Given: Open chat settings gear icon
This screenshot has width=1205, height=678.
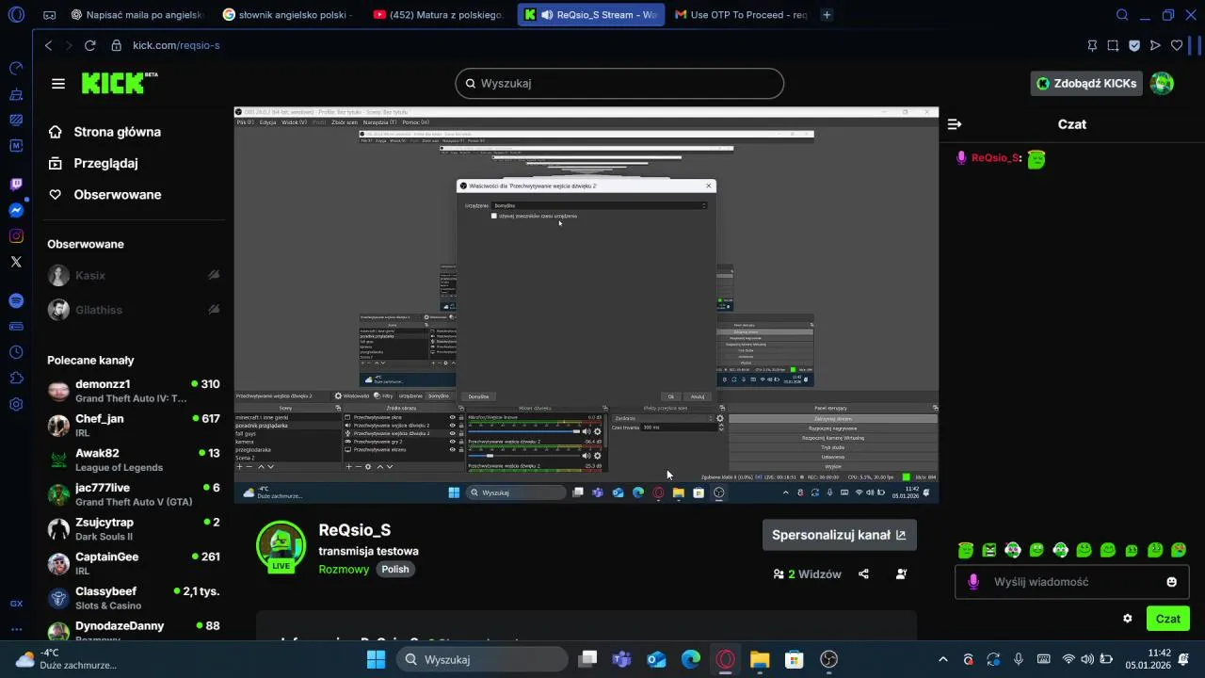Looking at the screenshot, I should tap(1127, 619).
